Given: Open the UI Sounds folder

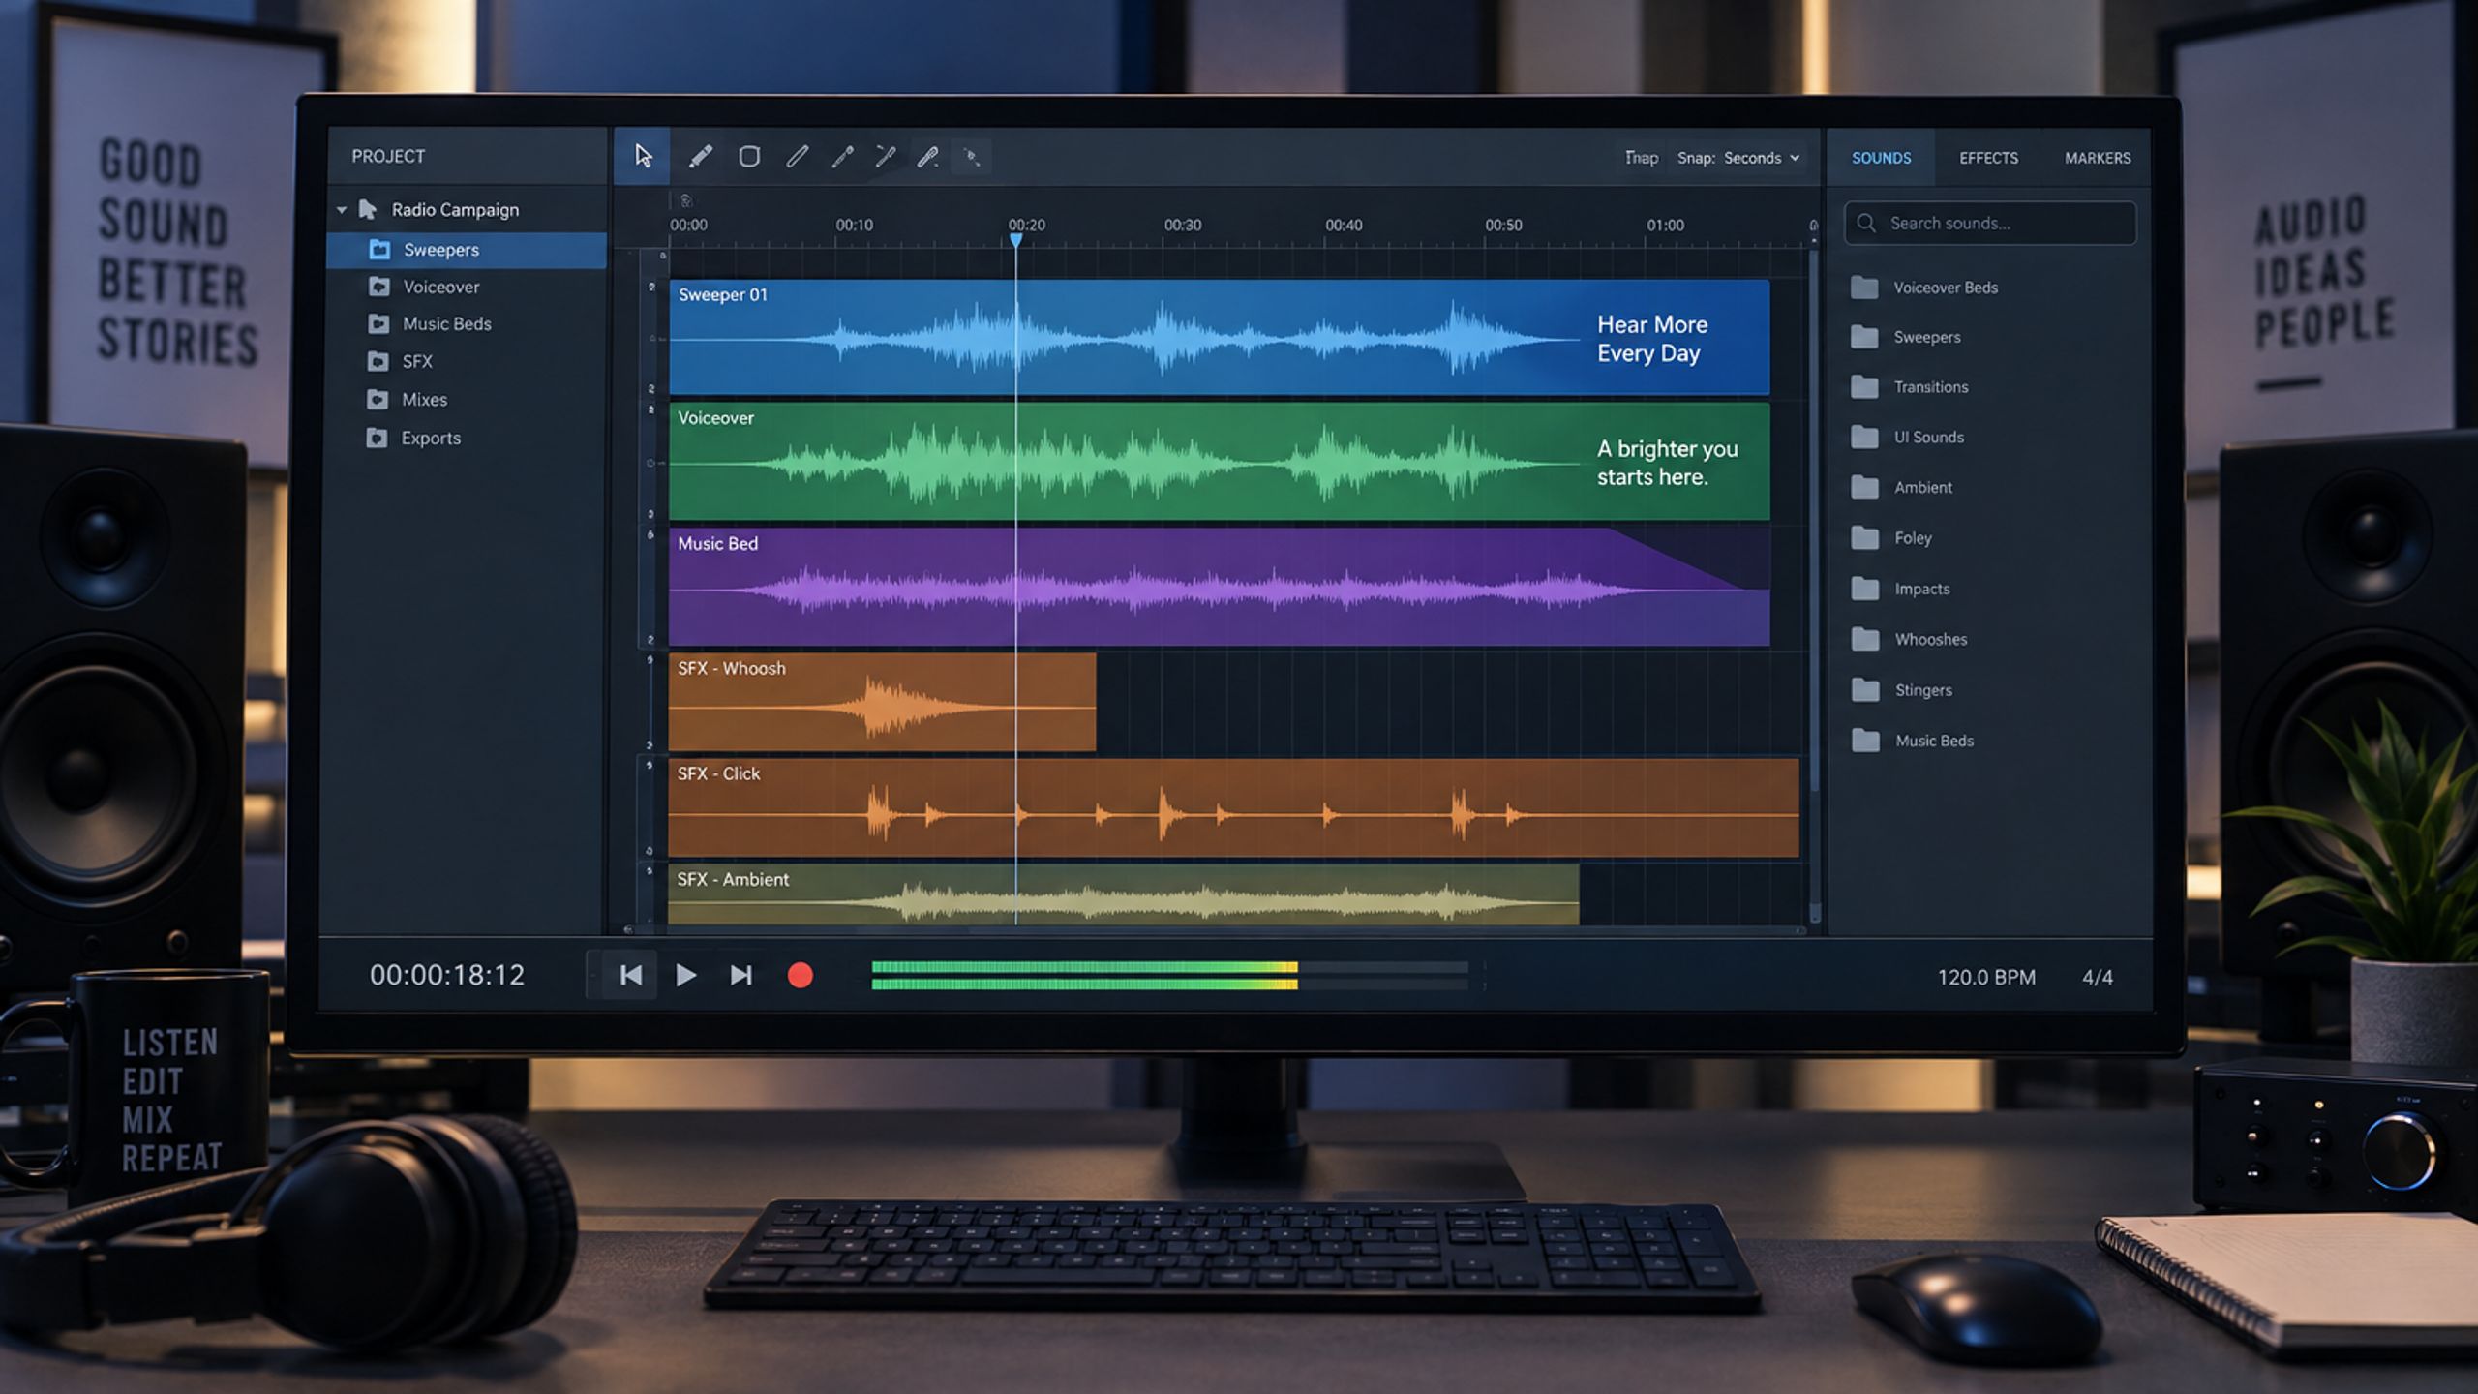Looking at the screenshot, I should (x=1908, y=438).
